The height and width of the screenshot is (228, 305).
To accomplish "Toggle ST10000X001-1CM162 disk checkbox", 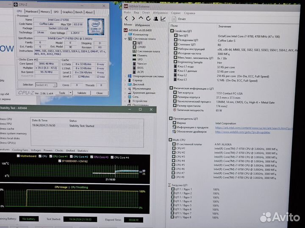I will [x=60, y=161].
